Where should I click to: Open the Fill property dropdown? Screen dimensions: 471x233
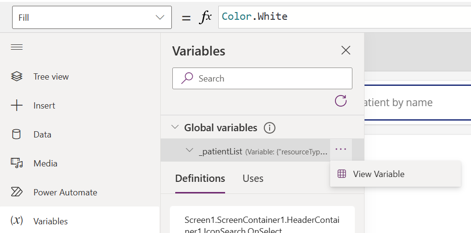point(91,17)
